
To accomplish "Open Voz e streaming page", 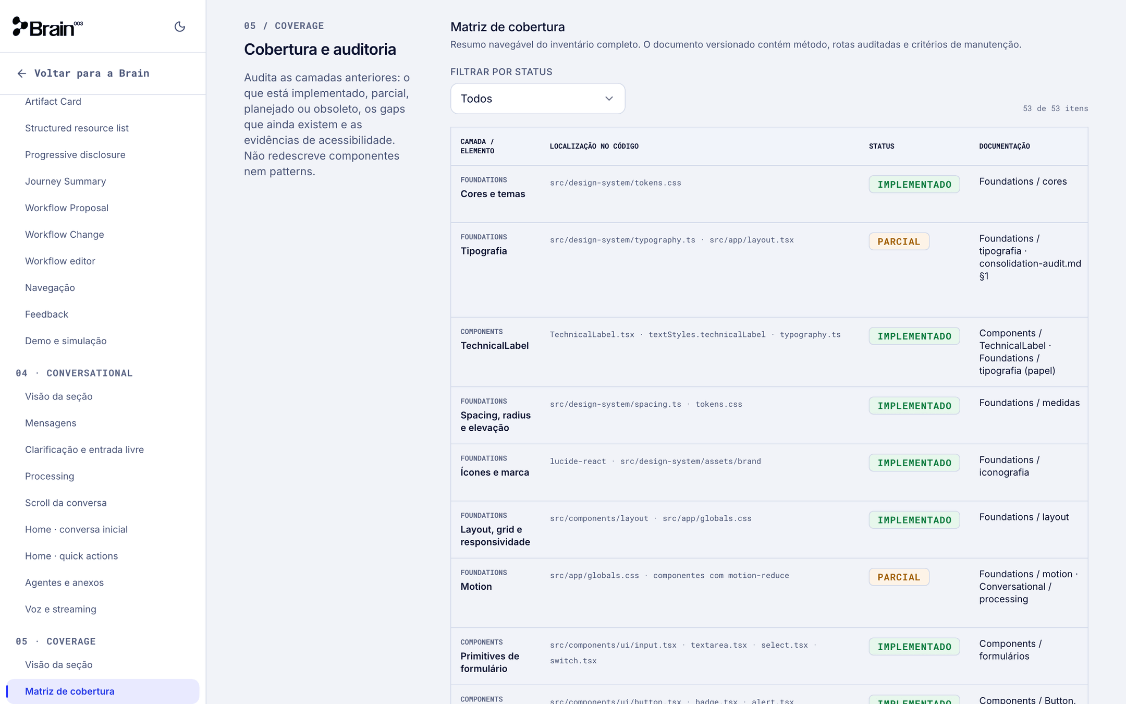I will (x=60, y=610).
